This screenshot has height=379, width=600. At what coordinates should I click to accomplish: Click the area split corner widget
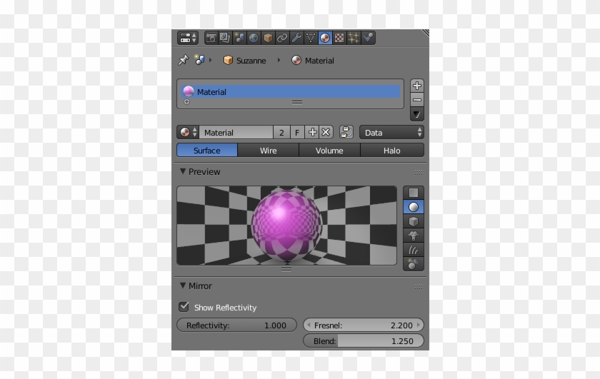coord(425,33)
